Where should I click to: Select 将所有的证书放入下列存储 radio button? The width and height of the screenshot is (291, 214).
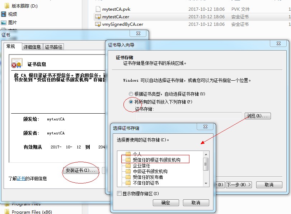[x=131, y=101]
